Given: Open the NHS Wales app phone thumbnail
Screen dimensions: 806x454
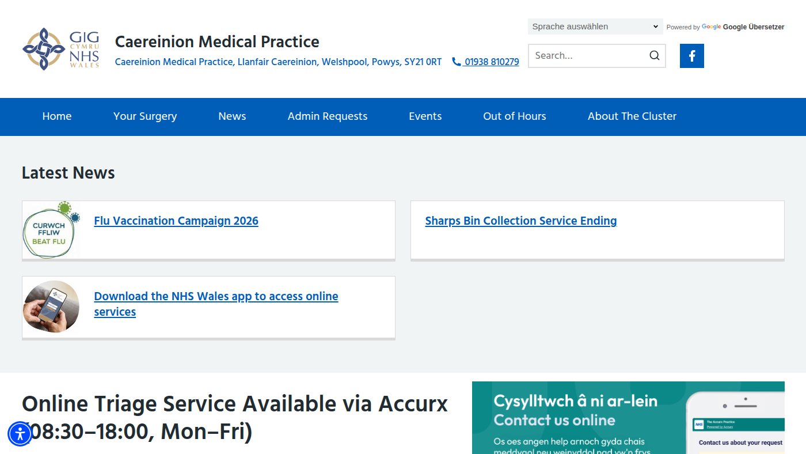Looking at the screenshot, I should click(51, 307).
